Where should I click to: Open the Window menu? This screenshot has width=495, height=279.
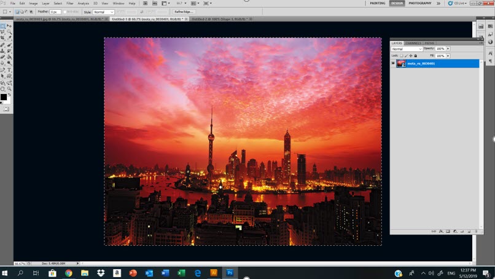click(x=119, y=3)
